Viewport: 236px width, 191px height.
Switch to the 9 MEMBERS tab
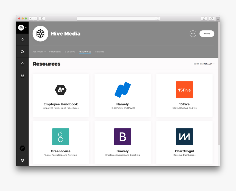tap(55, 52)
